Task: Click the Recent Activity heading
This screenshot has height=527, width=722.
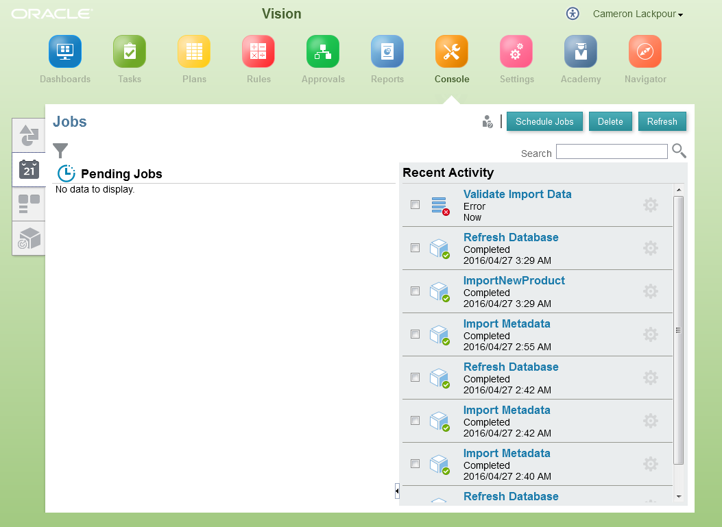Action: click(x=448, y=173)
